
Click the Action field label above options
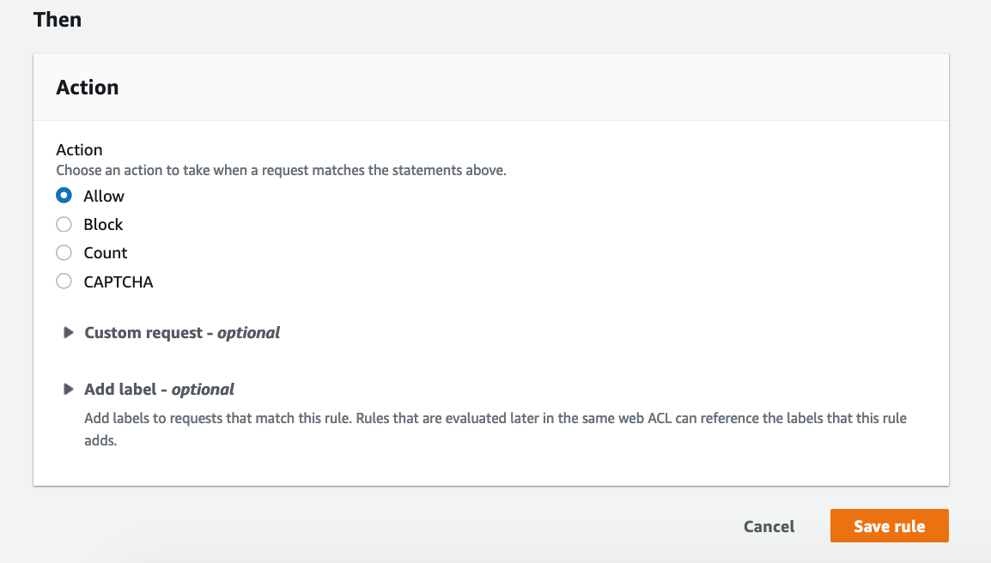click(x=79, y=150)
